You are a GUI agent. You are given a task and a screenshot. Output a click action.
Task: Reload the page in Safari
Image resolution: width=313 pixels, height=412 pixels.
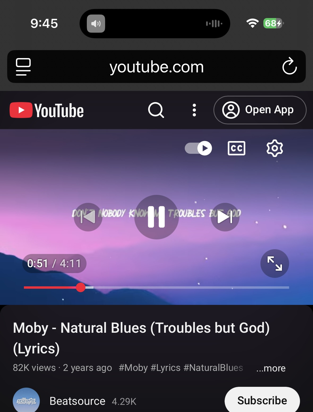click(x=289, y=66)
